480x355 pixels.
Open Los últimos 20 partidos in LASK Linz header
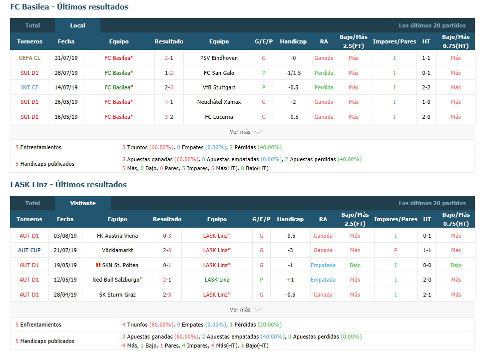(x=432, y=203)
